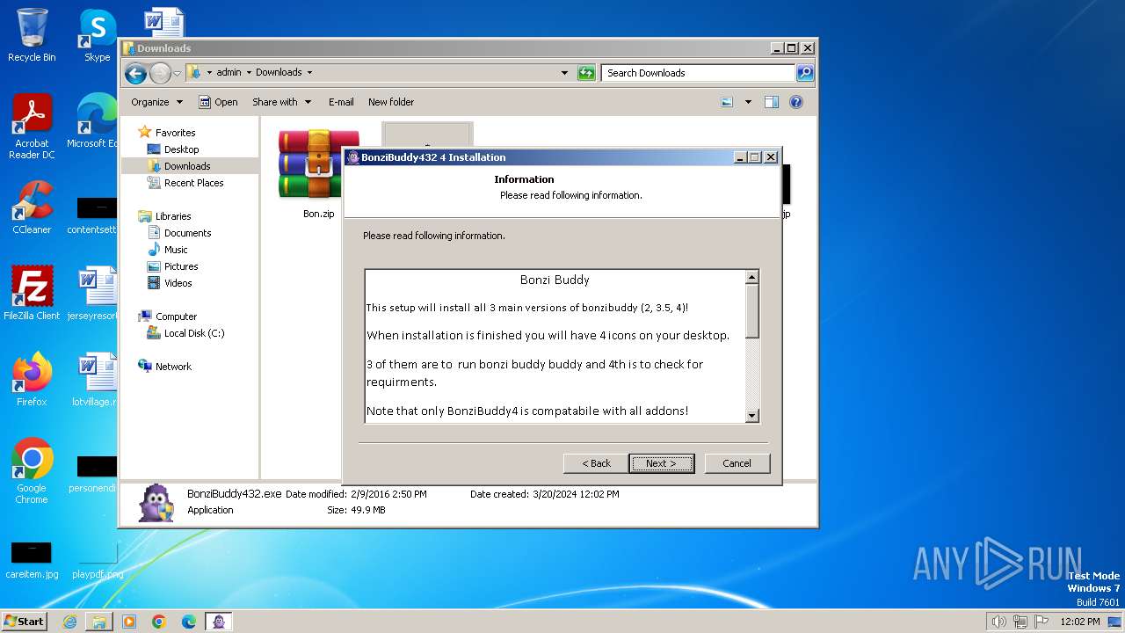Screen dimensions: 1125x633
Task: Cancel the BonziBuddy installation
Action: [737, 463]
